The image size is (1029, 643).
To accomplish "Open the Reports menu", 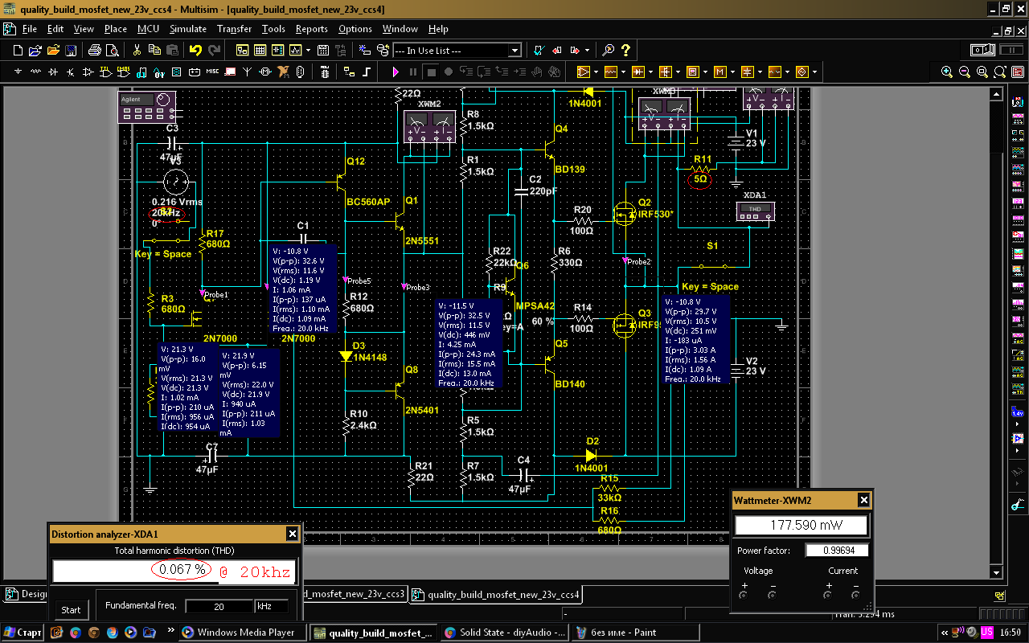I will pos(312,29).
